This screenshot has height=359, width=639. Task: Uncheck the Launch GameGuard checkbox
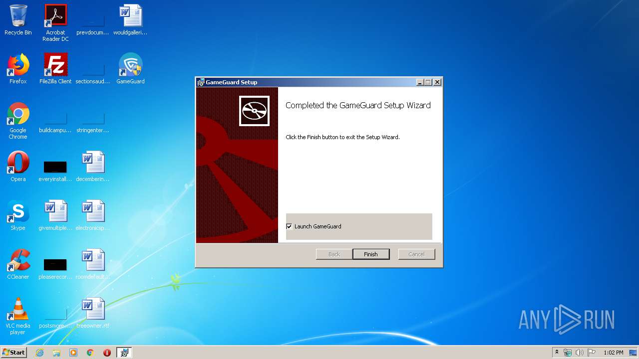point(289,226)
